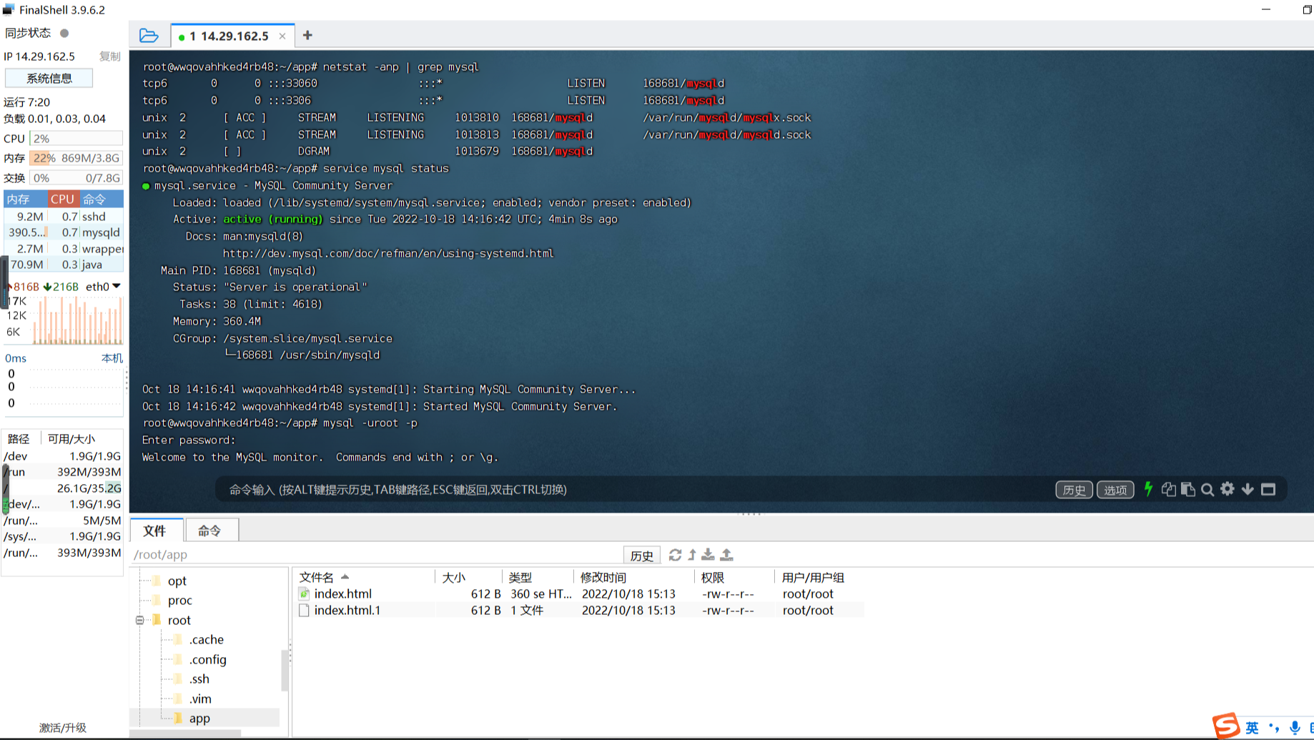
Task: Click the 可用/大小 disk column header
Action: coord(81,439)
